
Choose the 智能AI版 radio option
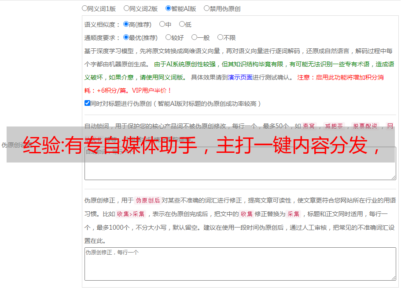click(168, 8)
